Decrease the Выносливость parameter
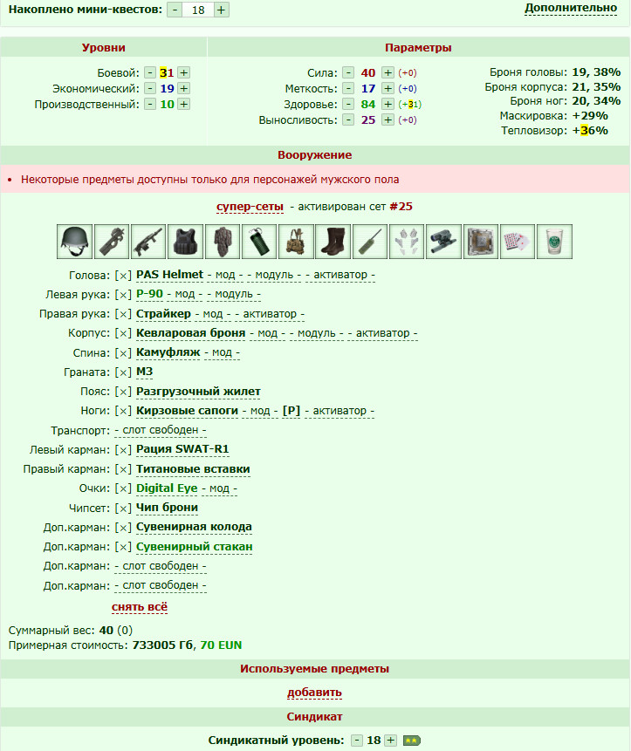Image resolution: width=631 pixels, height=751 pixels. coord(348,120)
